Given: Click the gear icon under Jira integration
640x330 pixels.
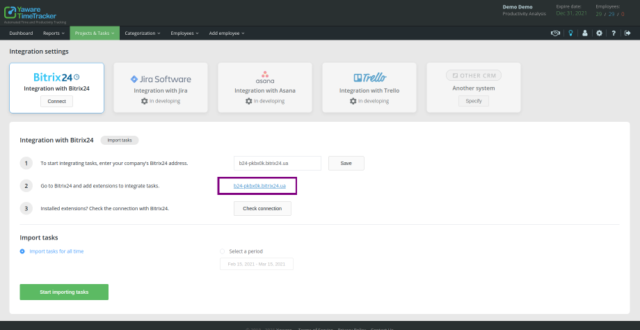Looking at the screenshot, I should [x=145, y=101].
